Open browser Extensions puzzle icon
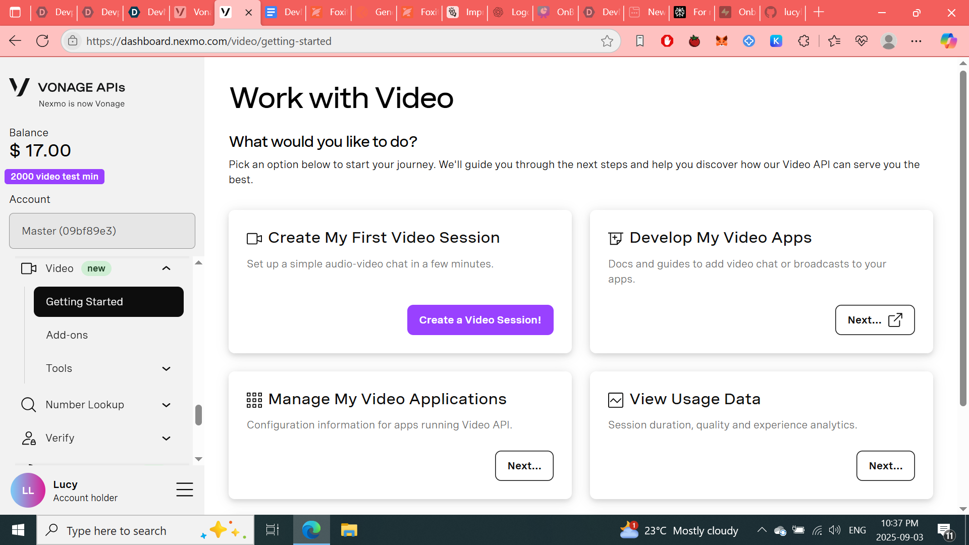 coord(803,41)
